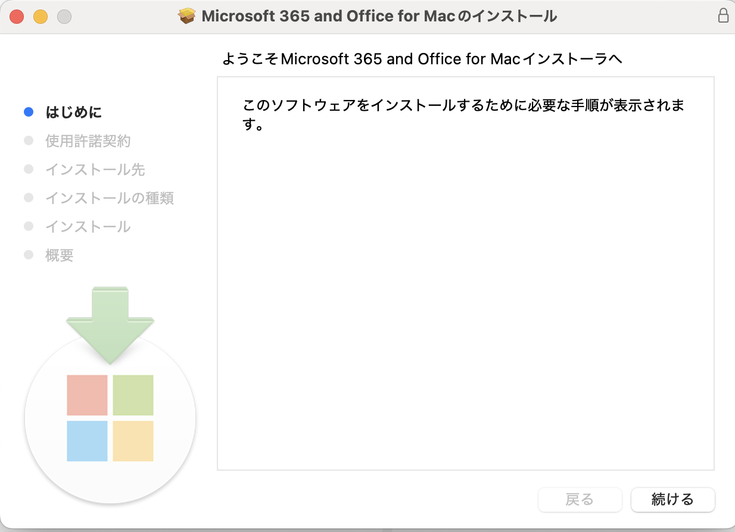Select the インストール step in sidebar
Screen dimensions: 735x532
88,227
